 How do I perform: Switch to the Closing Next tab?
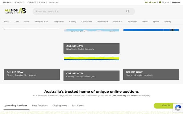coord(60,105)
